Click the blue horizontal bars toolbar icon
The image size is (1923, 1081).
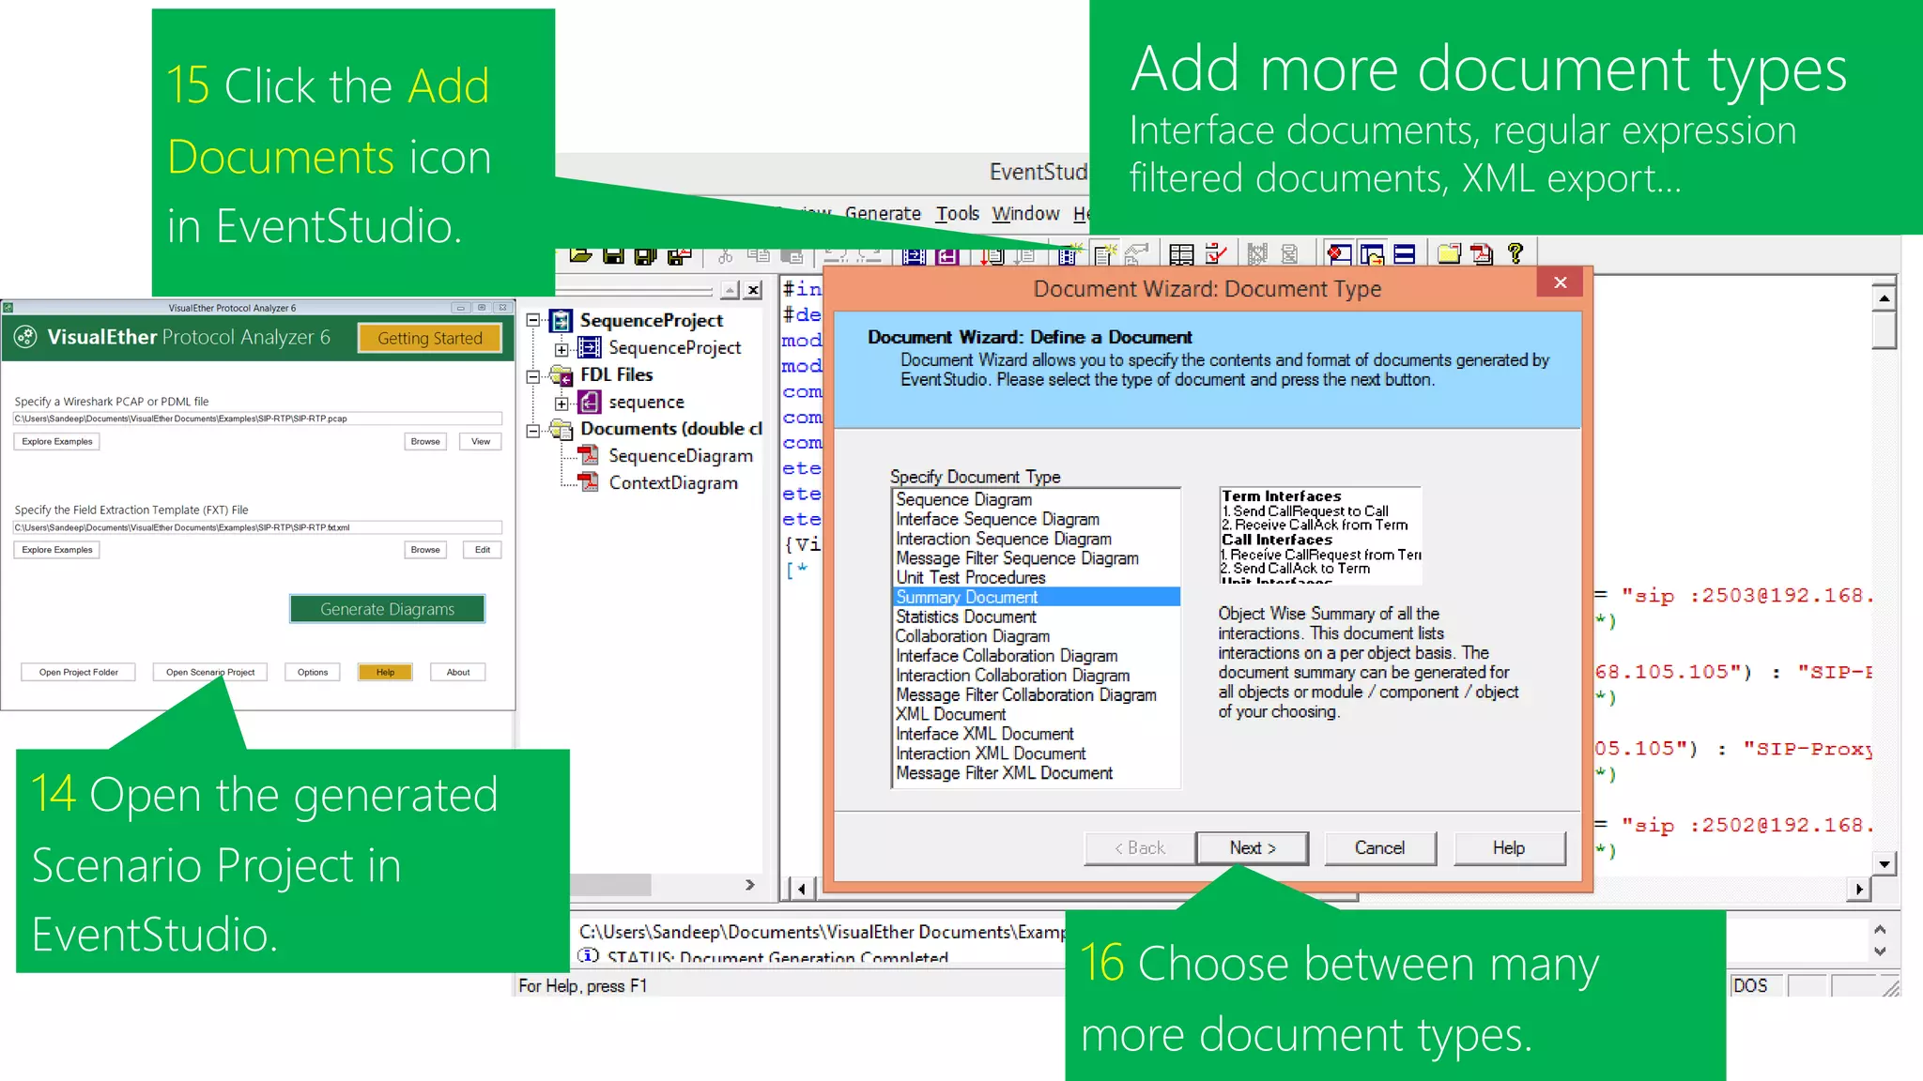pos(1405,254)
